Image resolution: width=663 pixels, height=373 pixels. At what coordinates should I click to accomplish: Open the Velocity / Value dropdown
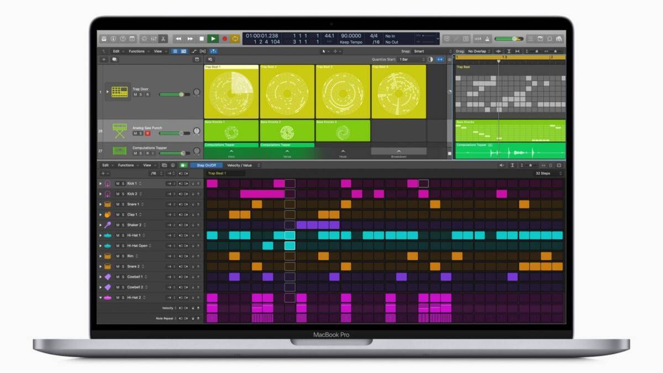[x=243, y=165]
